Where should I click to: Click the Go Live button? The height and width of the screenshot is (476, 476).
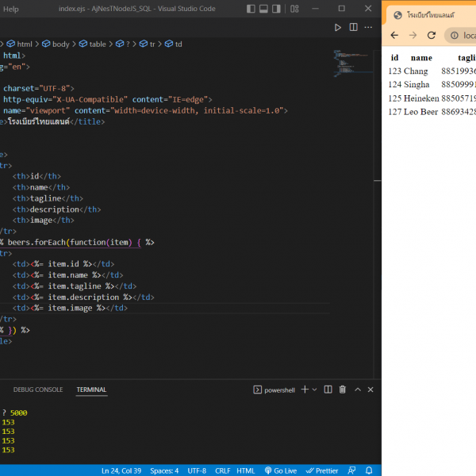pos(280,470)
